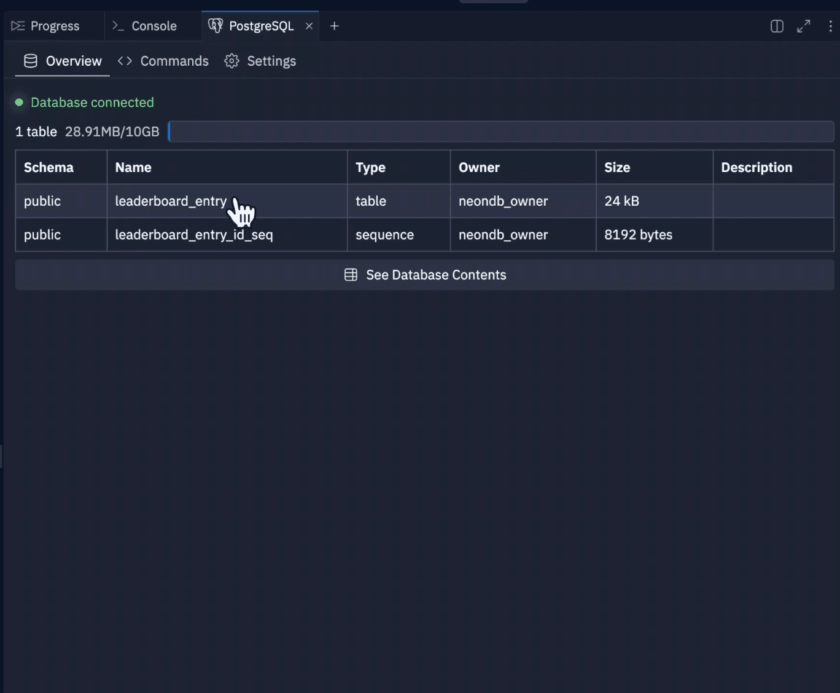Expand the pane to fullscreen
The image size is (840, 693).
[803, 26]
